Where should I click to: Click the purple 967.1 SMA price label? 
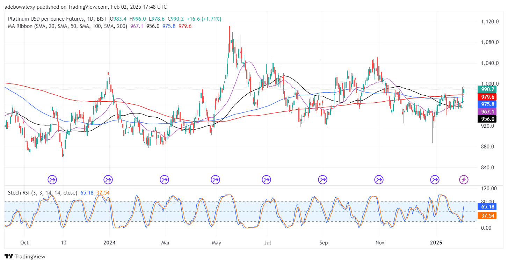[x=486, y=111]
